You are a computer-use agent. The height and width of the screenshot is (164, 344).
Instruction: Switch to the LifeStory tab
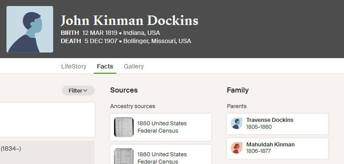click(74, 66)
